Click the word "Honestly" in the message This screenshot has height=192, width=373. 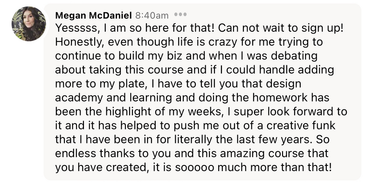[x=79, y=42]
